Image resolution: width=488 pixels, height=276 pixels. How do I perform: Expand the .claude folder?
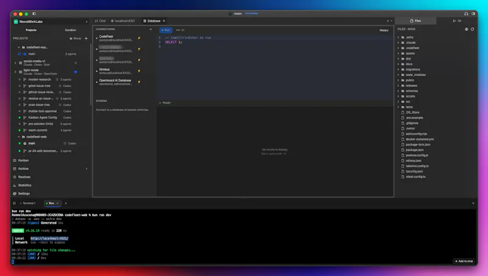(398, 43)
